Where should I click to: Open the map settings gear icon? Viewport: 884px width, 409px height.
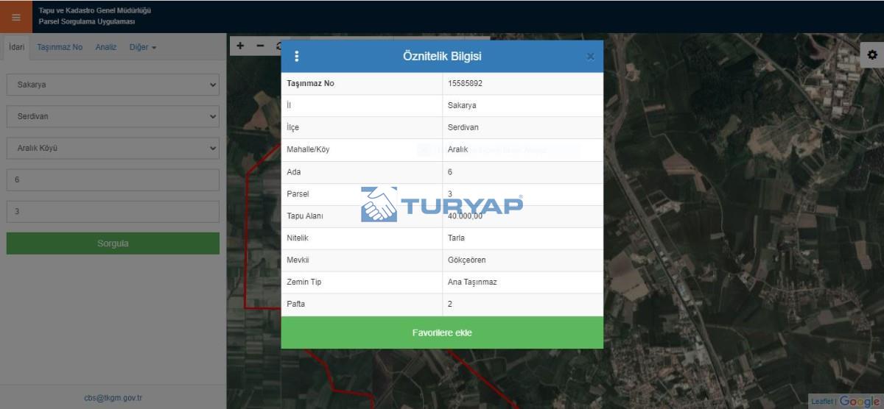point(872,55)
